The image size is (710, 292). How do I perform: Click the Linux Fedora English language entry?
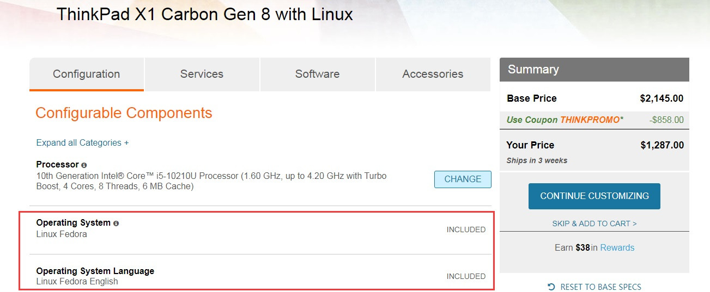77,282
